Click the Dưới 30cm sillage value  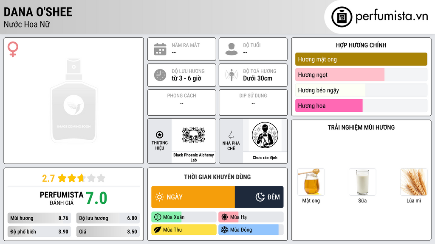[258, 78]
